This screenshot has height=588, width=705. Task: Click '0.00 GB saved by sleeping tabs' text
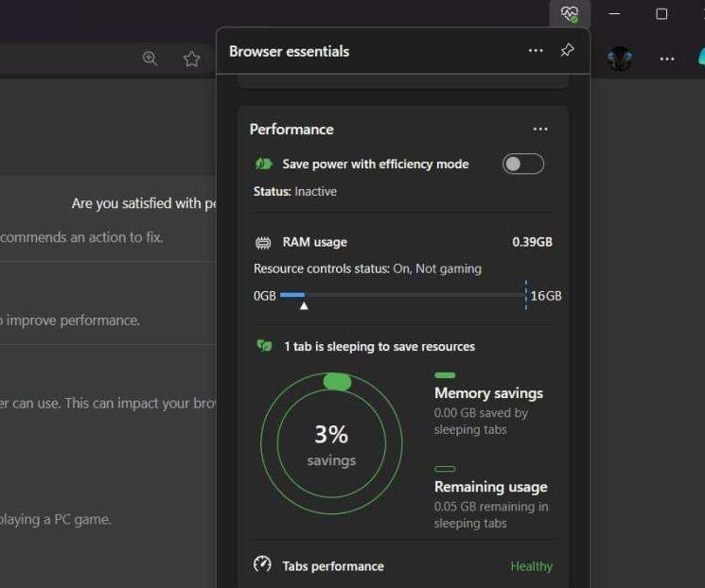pos(481,422)
